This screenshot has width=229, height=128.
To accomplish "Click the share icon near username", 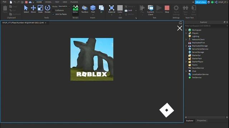I will 216,2.
